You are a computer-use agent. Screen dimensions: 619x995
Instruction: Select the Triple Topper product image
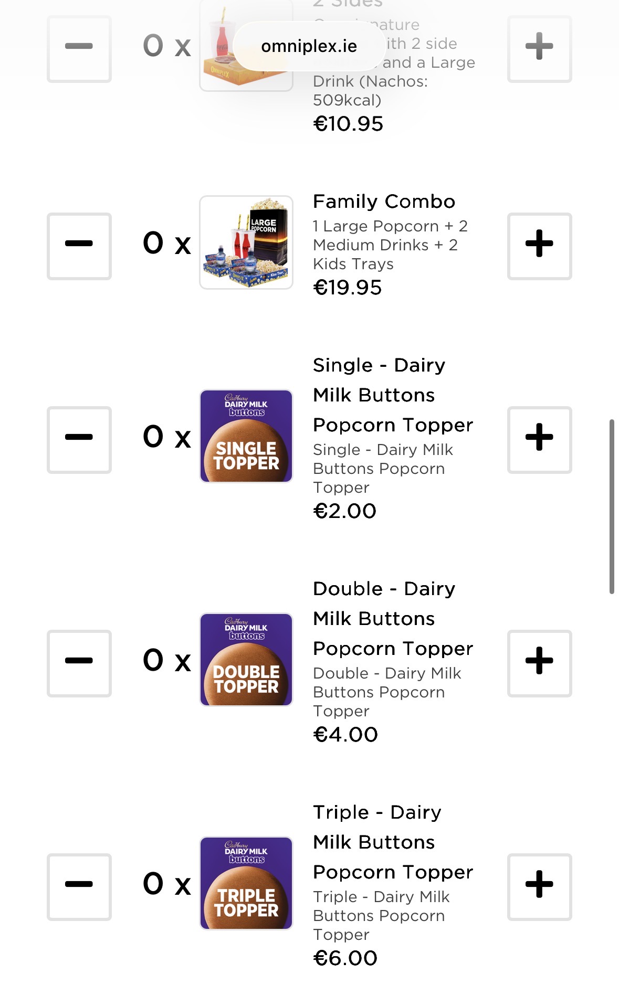(x=246, y=883)
